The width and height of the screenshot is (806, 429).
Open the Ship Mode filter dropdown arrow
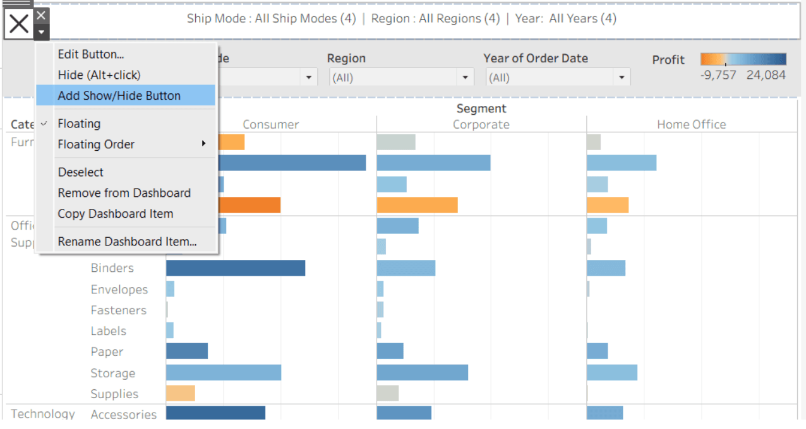pyautogui.click(x=309, y=78)
